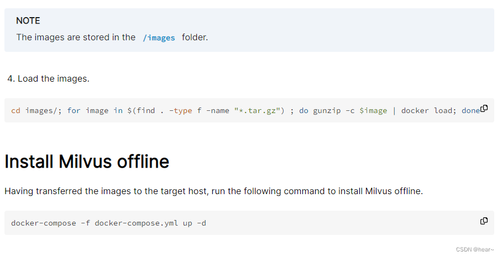Copy the load images command via copy icon

(x=484, y=108)
